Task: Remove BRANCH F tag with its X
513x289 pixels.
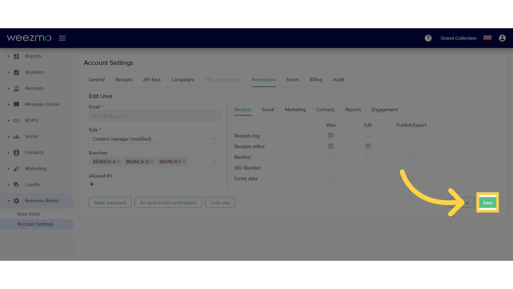Action: tap(184, 162)
